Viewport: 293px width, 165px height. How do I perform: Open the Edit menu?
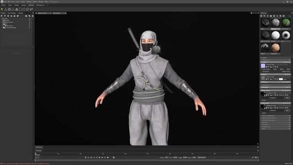[x=9, y=2]
